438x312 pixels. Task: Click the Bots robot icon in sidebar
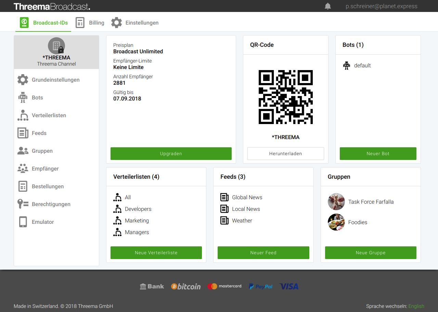pyautogui.click(x=23, y=97)
